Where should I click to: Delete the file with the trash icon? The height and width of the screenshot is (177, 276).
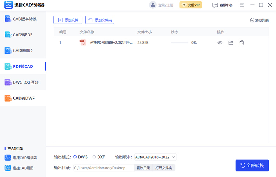[x=241, y=43]
